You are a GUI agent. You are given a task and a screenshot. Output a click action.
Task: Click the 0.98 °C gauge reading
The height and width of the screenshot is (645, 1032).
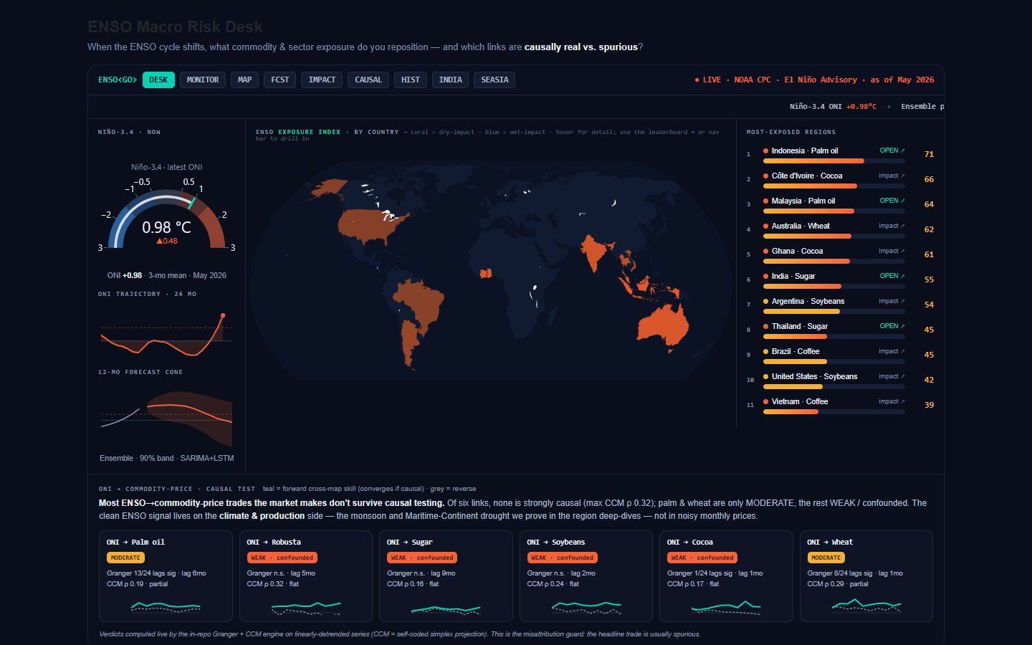166,227
